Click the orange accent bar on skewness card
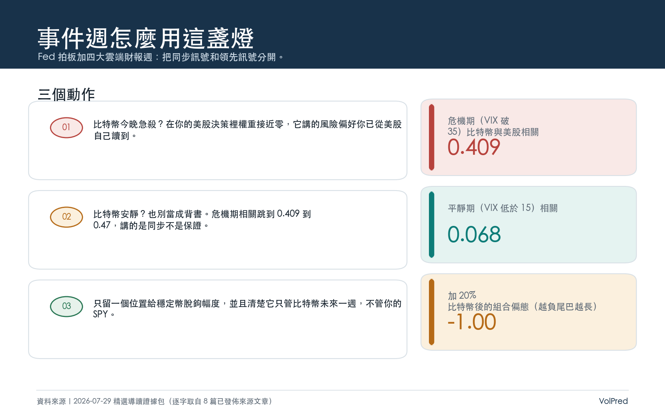Screen dimensions: 665x416 pos(431,312)
